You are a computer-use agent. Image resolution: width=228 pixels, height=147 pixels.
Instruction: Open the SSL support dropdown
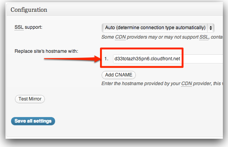[158, 28]
